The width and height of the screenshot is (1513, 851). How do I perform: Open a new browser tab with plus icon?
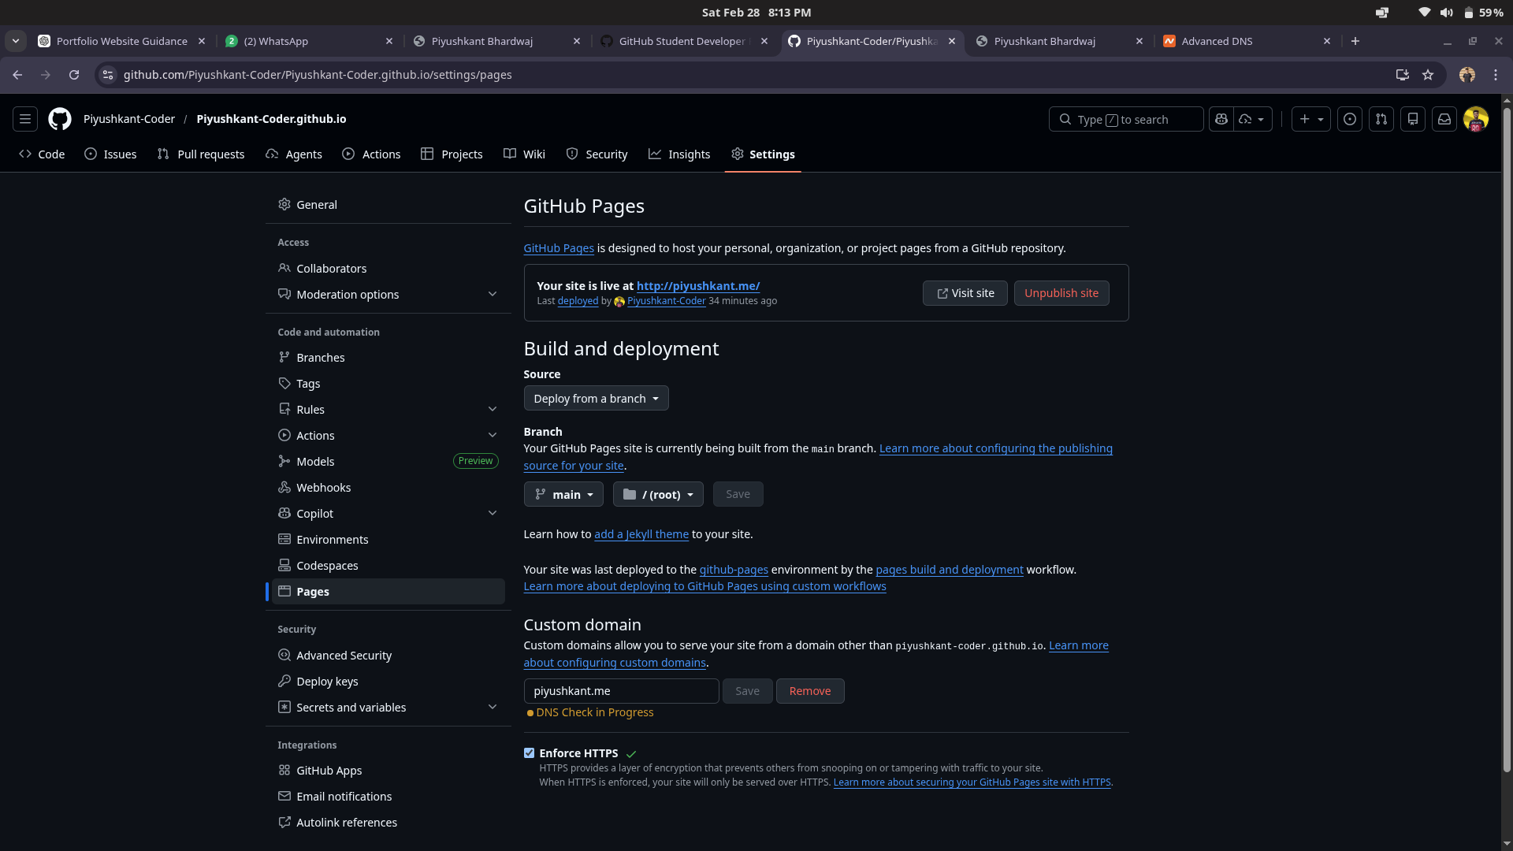click(1355, 41)
